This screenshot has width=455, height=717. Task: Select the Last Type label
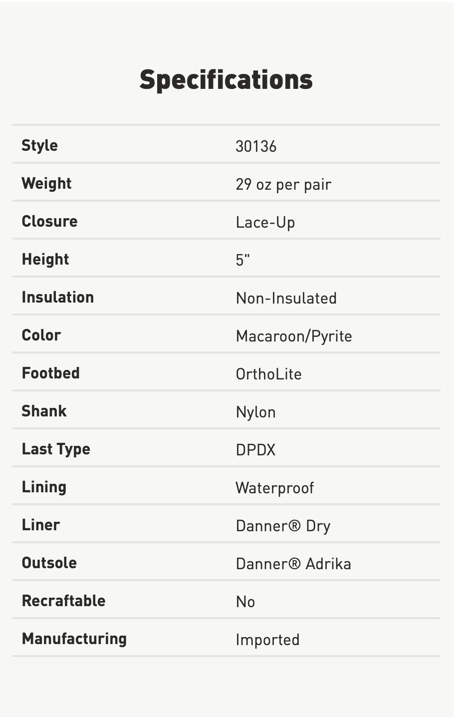pos(56,449)
